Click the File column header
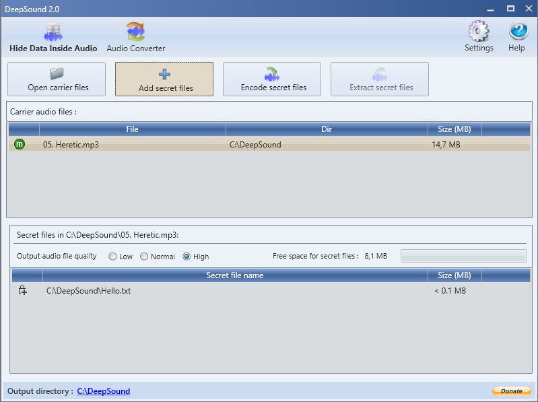Image resolution: width=538 pixels, height=402 pixels. click(132, 129)
